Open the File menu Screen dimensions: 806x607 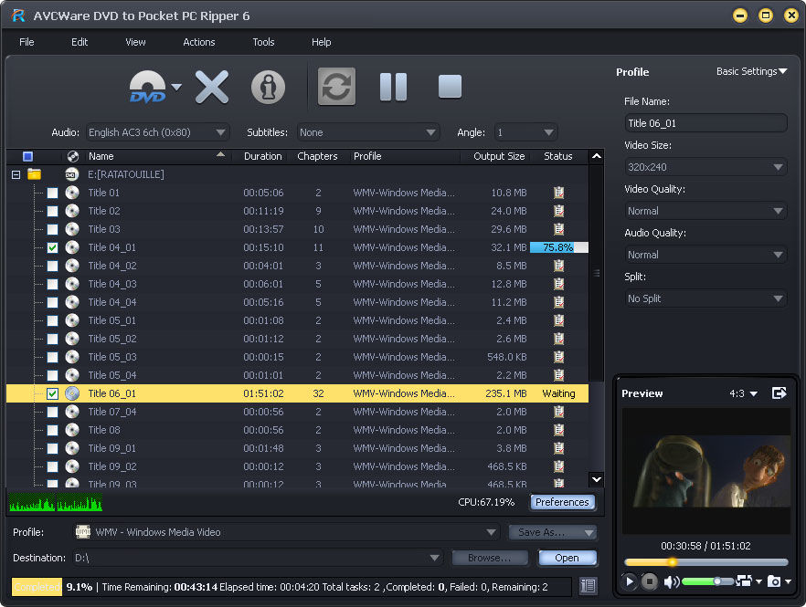[x=27, y=42]
